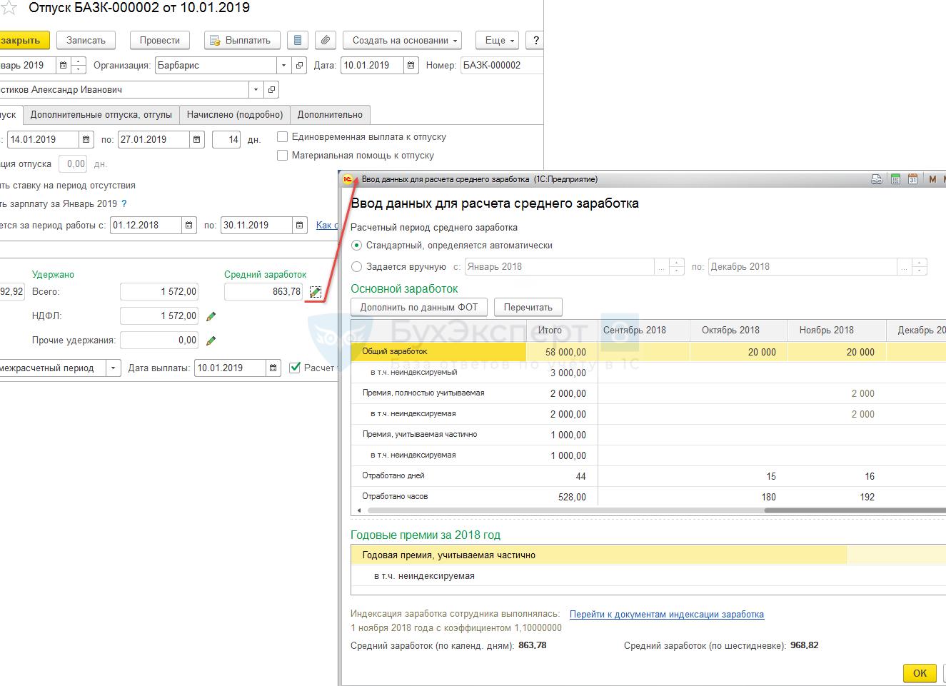This screenshot has height=686, width=946.
Task: Click the vacation days count field 14
Action: [x=227, y=140]
